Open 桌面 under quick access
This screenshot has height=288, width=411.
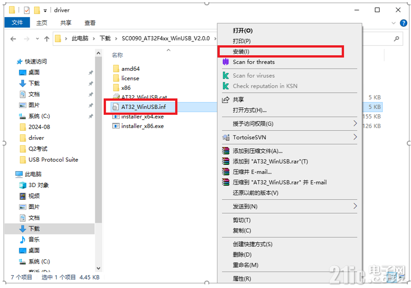[34, 72]
